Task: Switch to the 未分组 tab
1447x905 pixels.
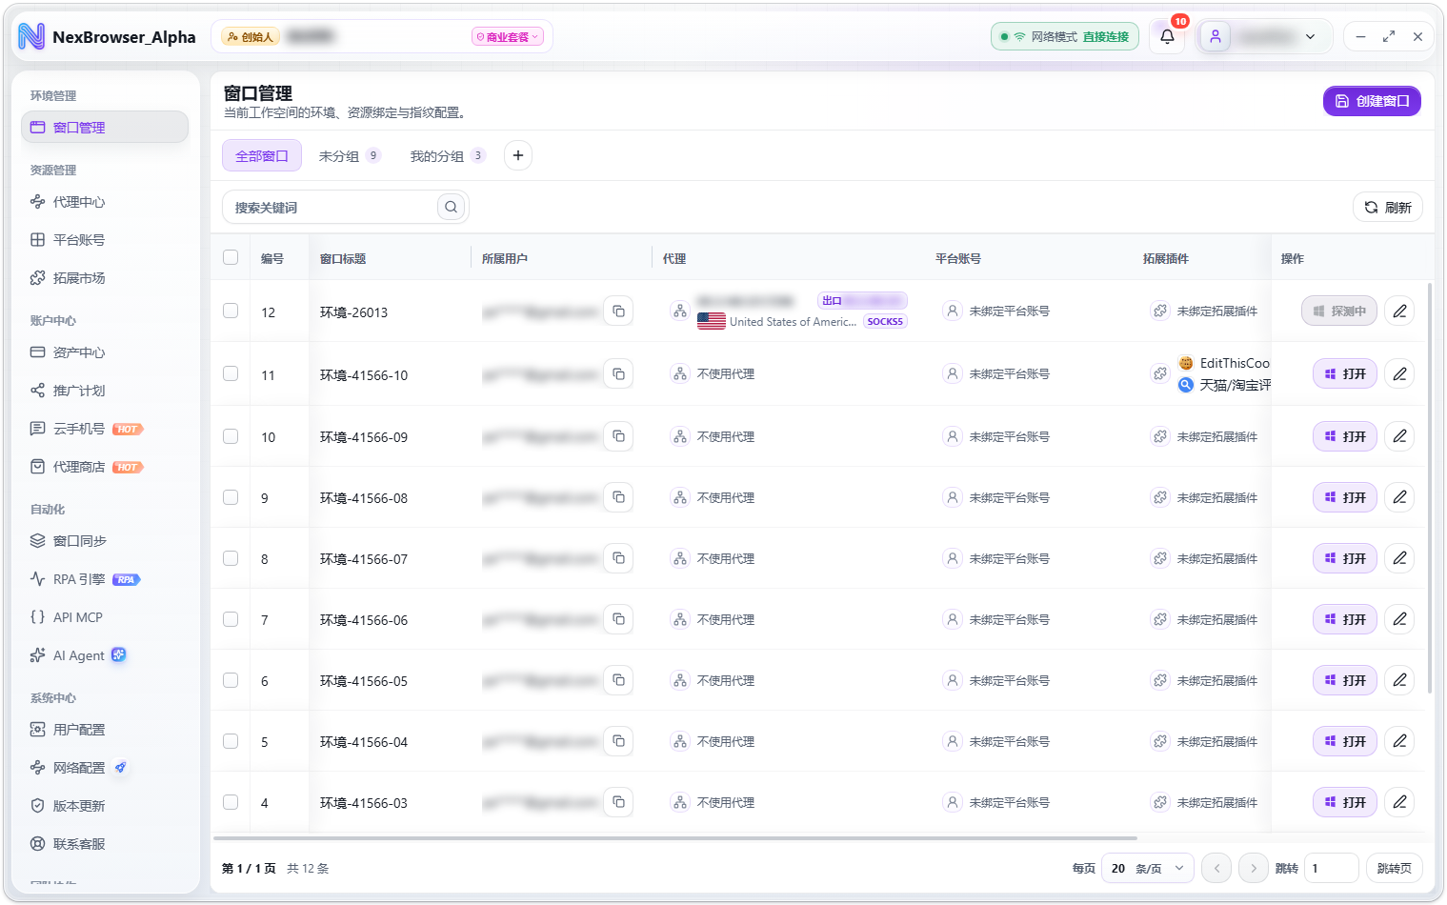Action: tap(350, 156)
